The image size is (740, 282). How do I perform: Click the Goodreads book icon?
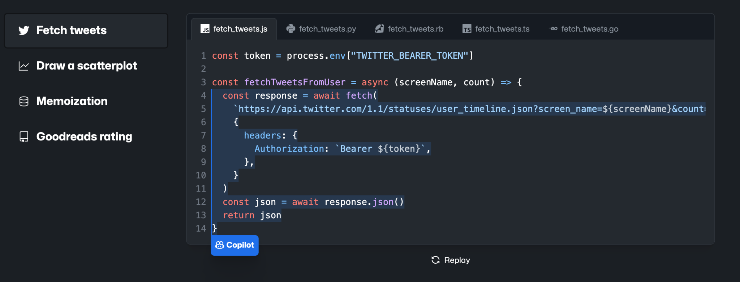click(24, 137)
